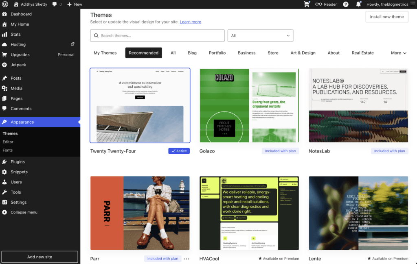Open the Editor submenu item
417x264 pixels.
pyautogui.click(x=8, y=142)
